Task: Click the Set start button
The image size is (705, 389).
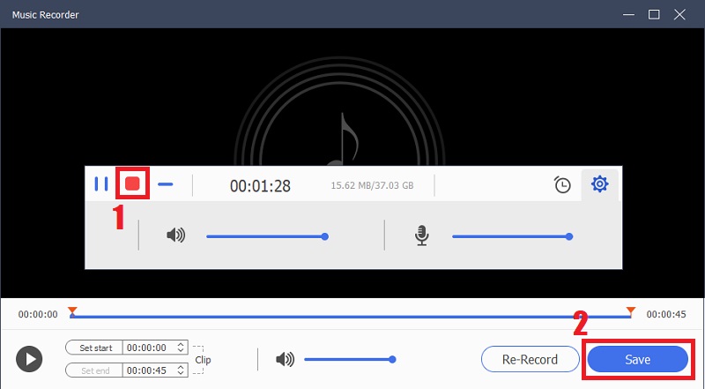Action: tap(94, 348)
